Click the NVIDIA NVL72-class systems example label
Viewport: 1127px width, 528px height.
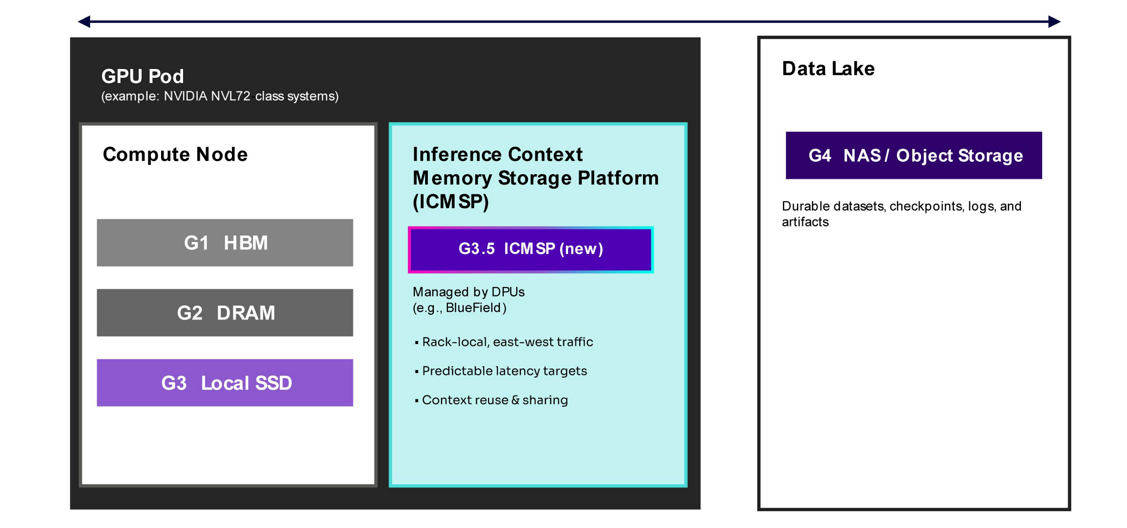point(220,96)
